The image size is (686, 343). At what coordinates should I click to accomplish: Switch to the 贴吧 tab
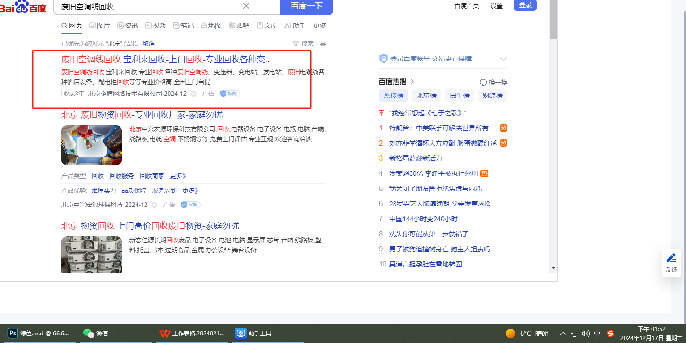[239, 26]
